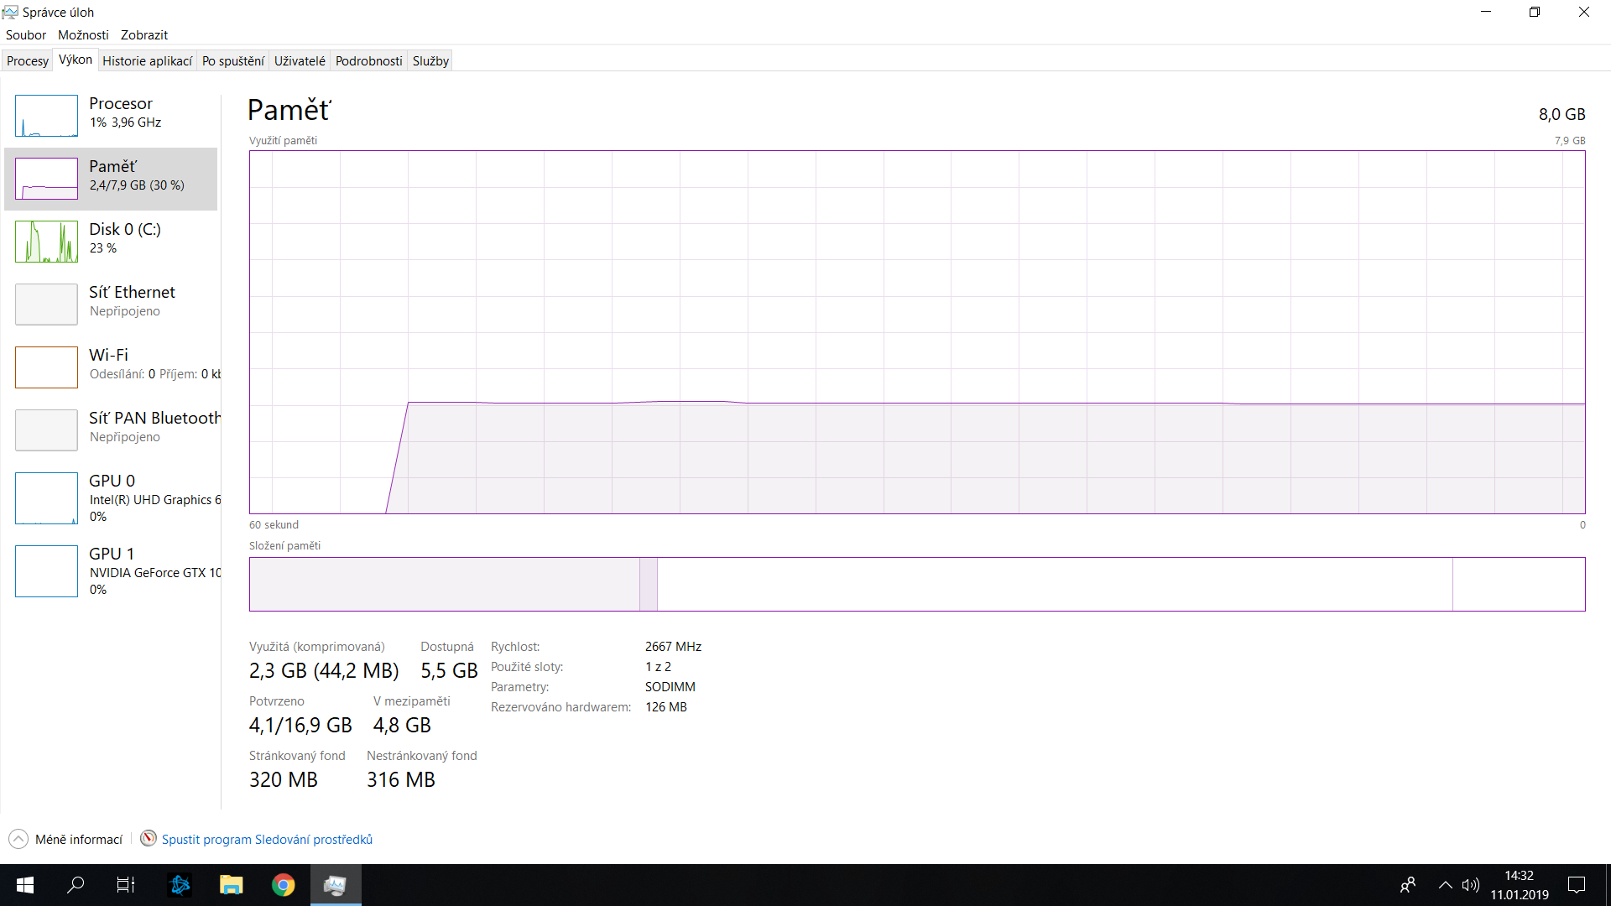1611x906 pixels.
Task: Switch to the Podrobnosti tab
Action: pos(368,61)
